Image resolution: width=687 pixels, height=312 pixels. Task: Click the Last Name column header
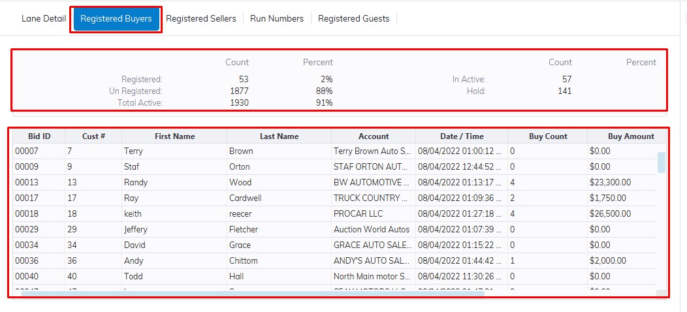279,136
